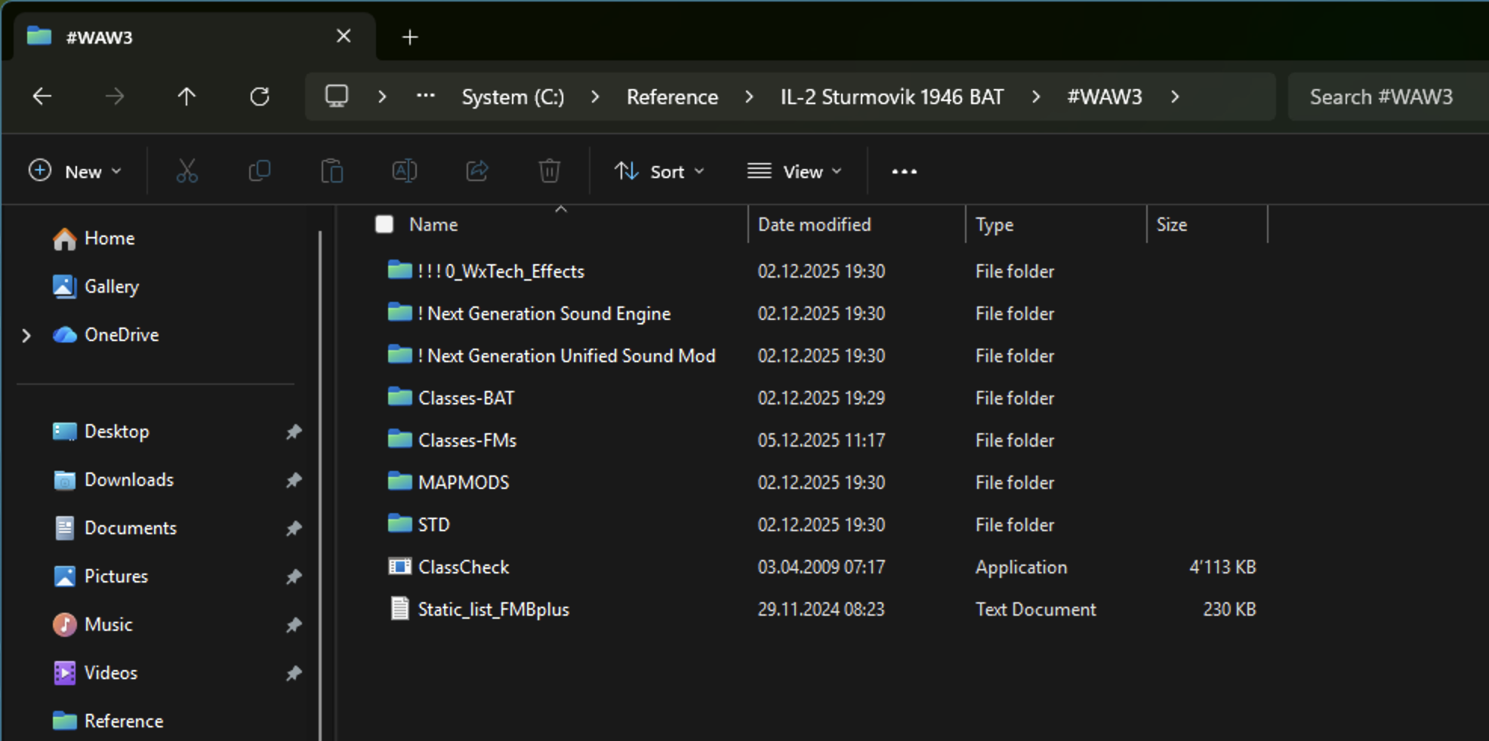Click the Copy icon in toolbar
Viewport: 1489px width, 741px height.
260,171
